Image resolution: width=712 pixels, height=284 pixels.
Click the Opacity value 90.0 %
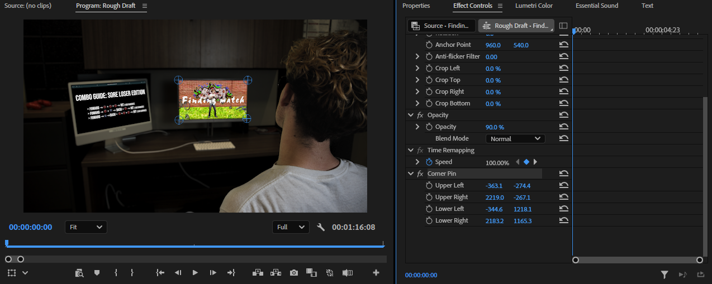[x=495, y=127]
